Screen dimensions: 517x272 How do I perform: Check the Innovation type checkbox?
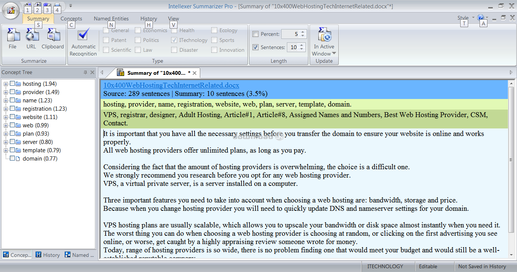click(x=214, y=50)
